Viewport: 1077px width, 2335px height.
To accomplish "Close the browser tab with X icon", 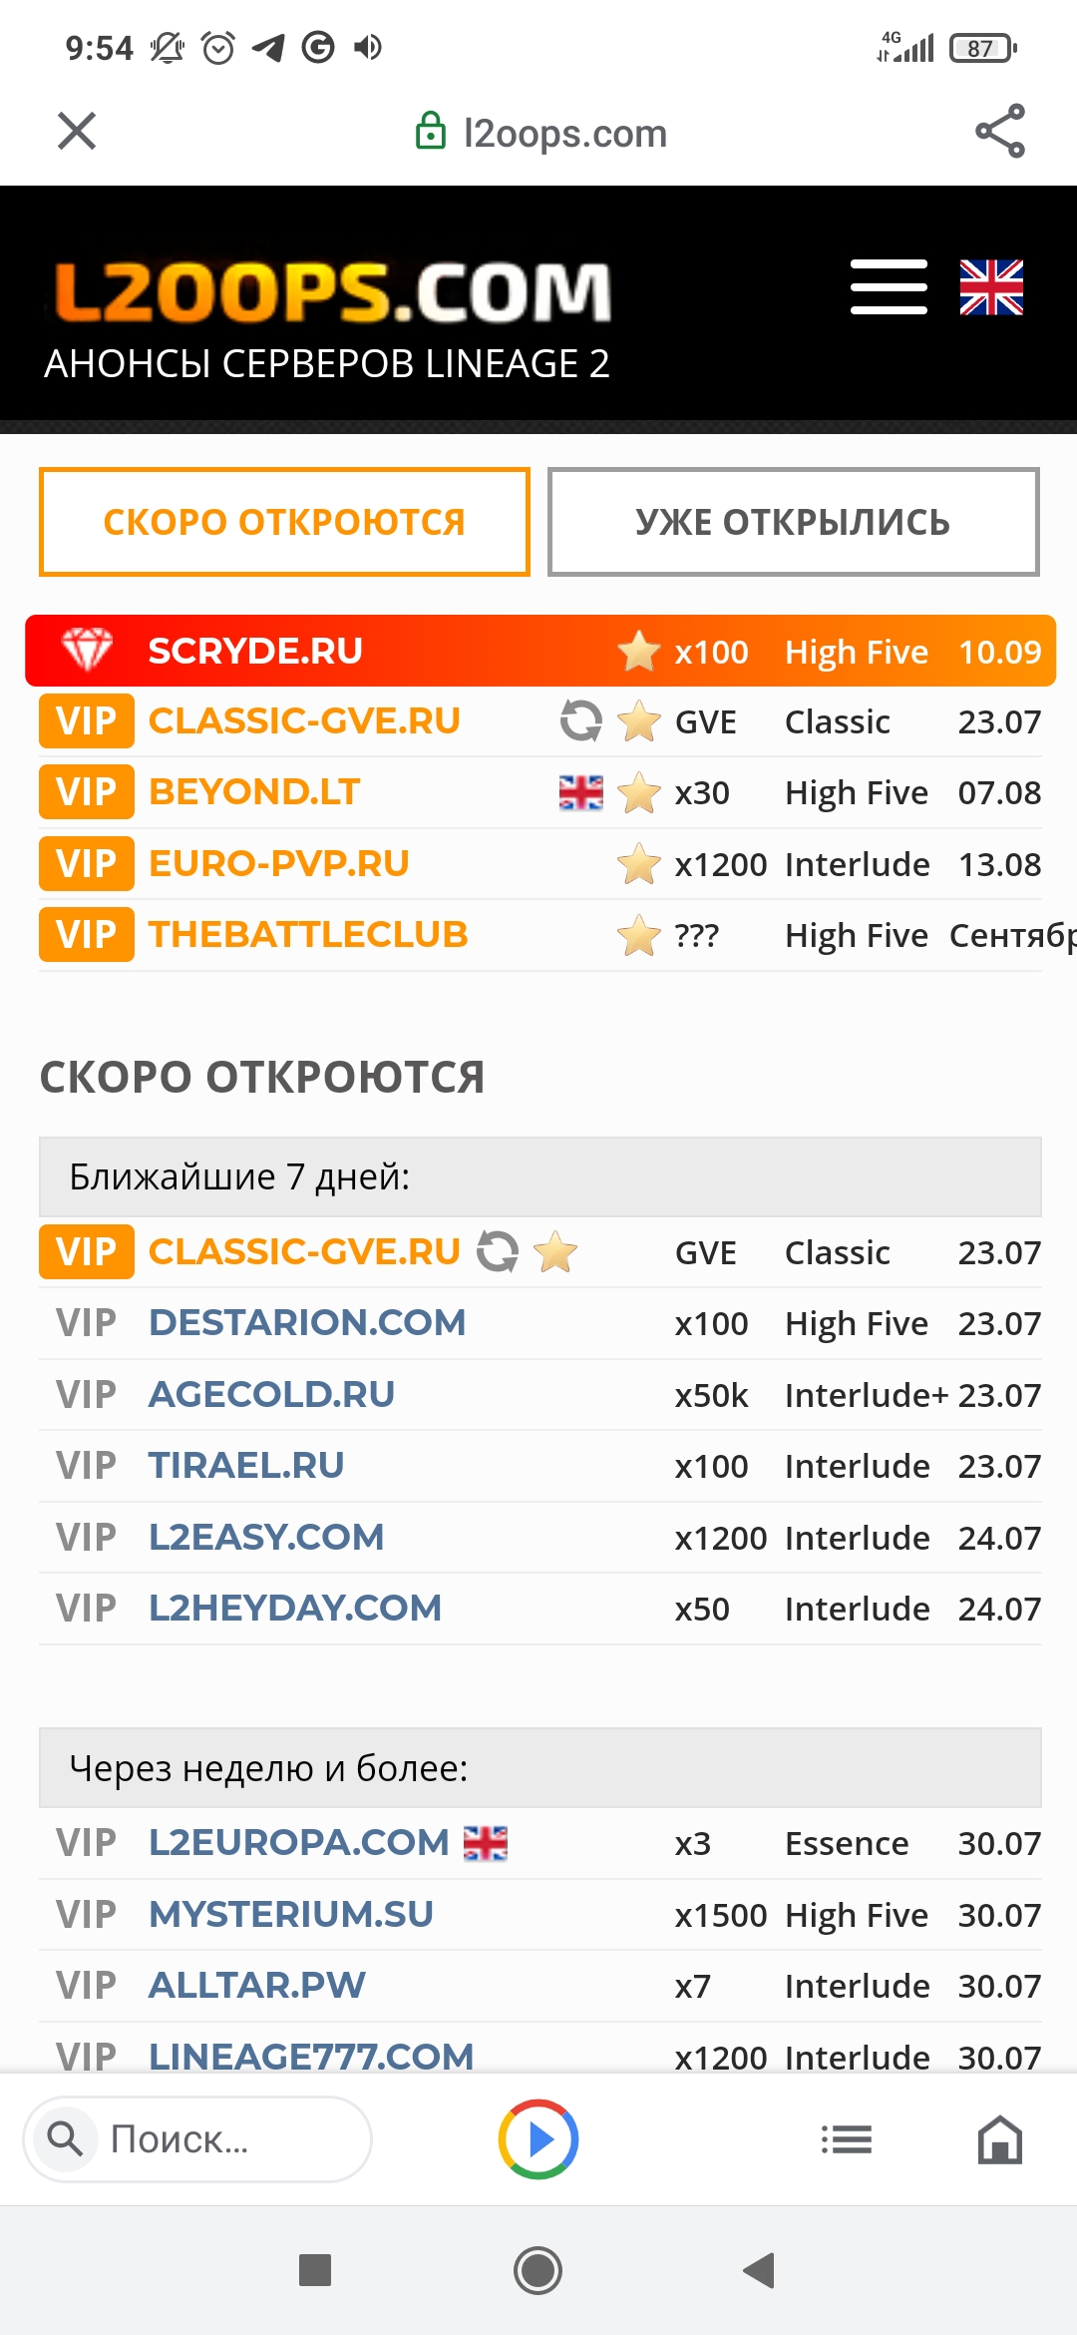I will point(77,131).
